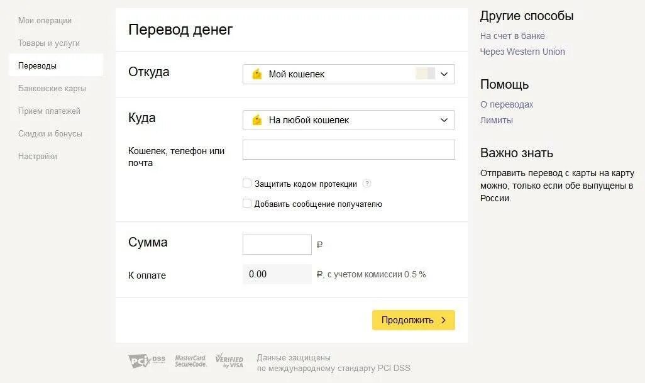This screenshot has width=645, height=383.
Task: Follow the Через Western Union link
Action: pyautogui.click(x=522, y=52)
